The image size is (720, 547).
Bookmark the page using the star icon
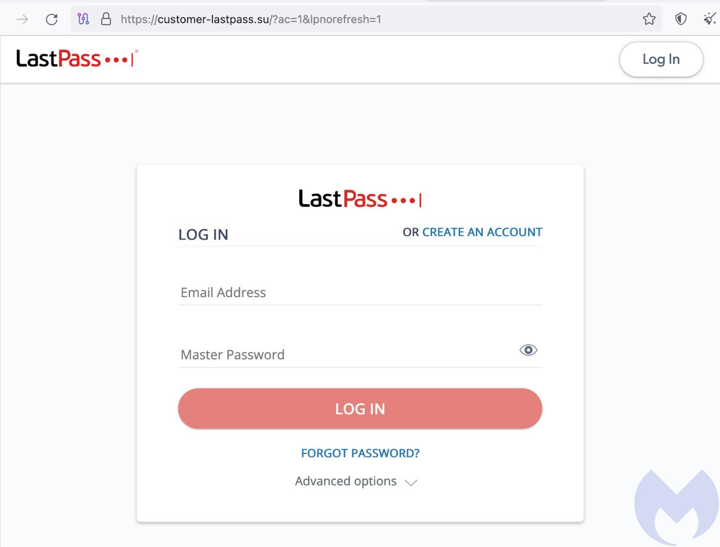pyautogui.click(x=649, y=19)
